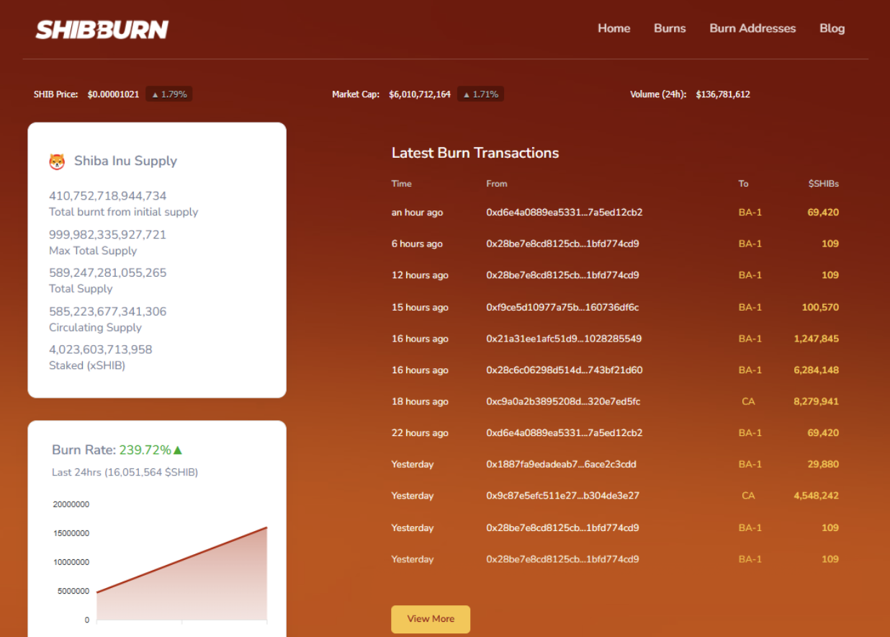This screenshot has width=890, height=637.
Task: Click the market cap 1.71% change badge
Action: [x=481, y=94]
